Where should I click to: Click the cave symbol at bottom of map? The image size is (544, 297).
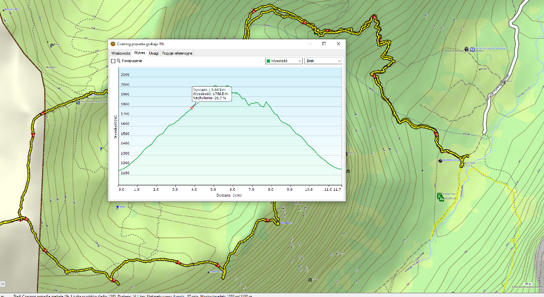click(310, 278)
